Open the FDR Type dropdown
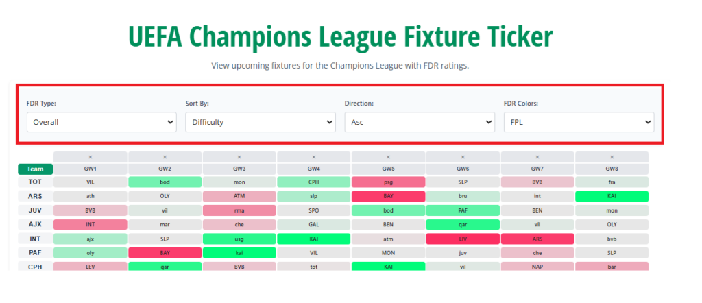This screenshot has height=303, width=702. coord(101,122)
